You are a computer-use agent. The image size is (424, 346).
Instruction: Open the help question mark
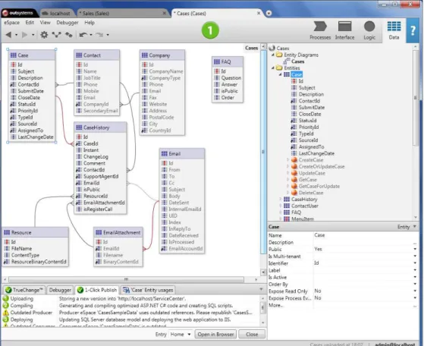413,30
